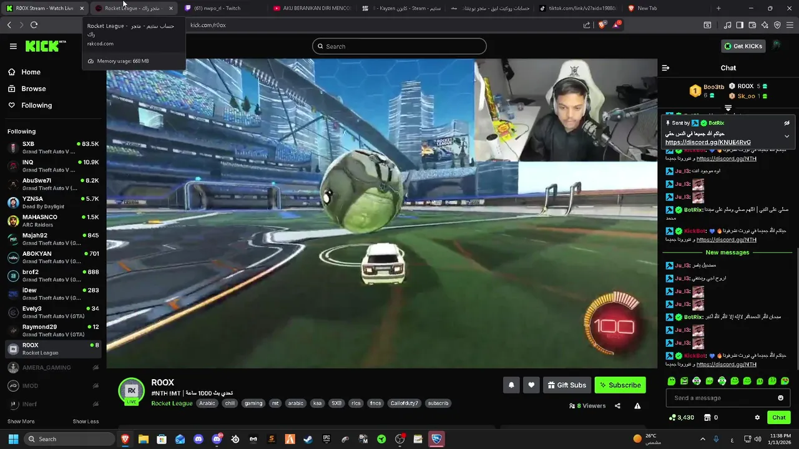
Task: Open the tab search icon in toolbar
Action: pyautogui.click(x=707, y=25)
